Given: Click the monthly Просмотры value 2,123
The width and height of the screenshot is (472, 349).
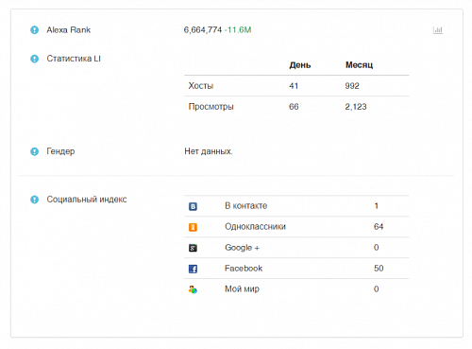Looking at the screenshot, I should [356, 107].
